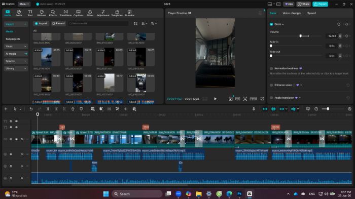Open the selection tool dropdown arrow
Viewport: 355px width, 199px height.
coord(20,109)
